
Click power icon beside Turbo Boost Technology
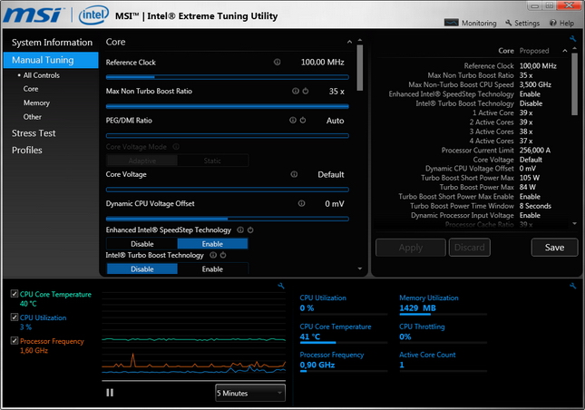(223, 255)
